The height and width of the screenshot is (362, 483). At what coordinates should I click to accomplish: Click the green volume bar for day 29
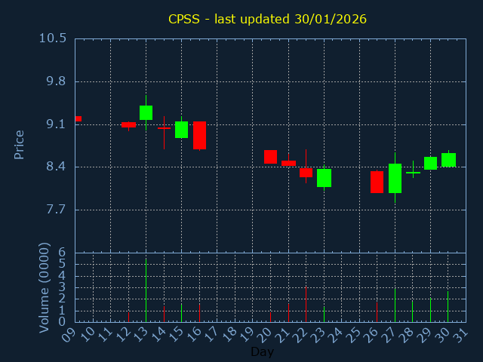430,310
